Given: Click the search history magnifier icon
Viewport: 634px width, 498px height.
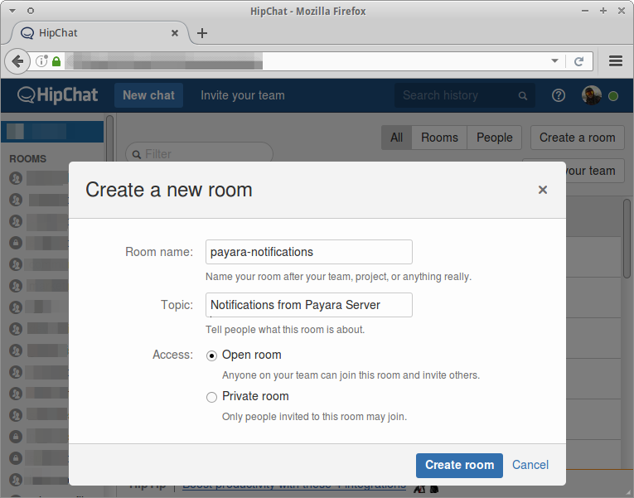Looking at the screenshot, I should point(523,96).
